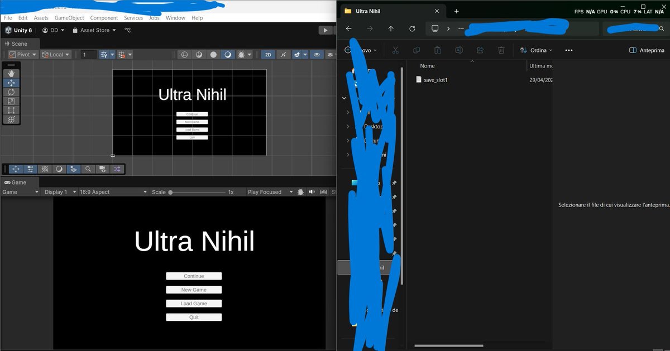Click the debug draw mode bug icon in Scene
670x351 pixels.
(241, 55)
